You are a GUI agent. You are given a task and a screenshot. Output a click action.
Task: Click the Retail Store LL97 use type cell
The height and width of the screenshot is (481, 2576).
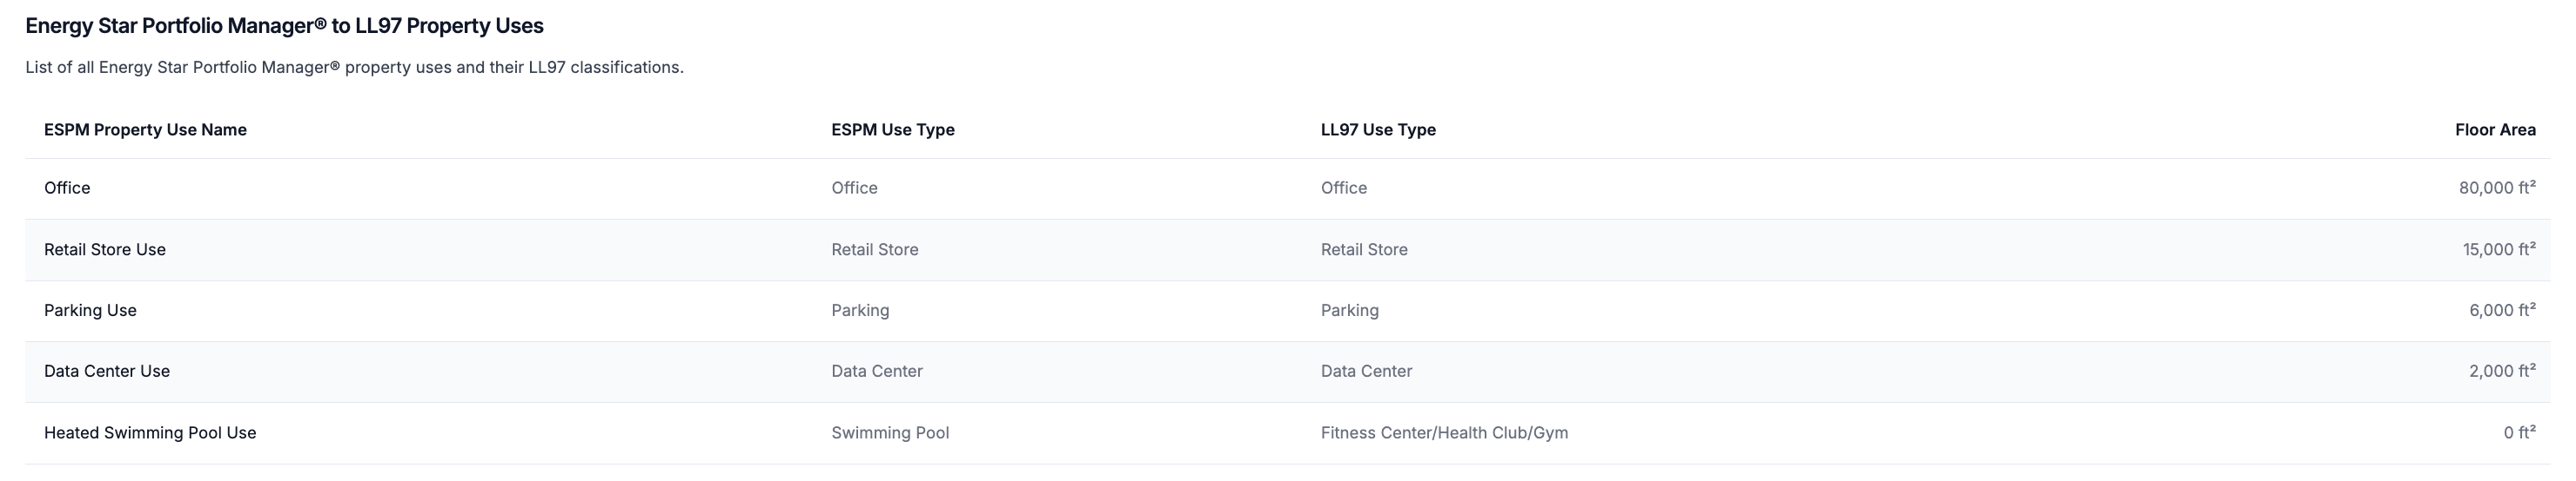pos(1364,249)
